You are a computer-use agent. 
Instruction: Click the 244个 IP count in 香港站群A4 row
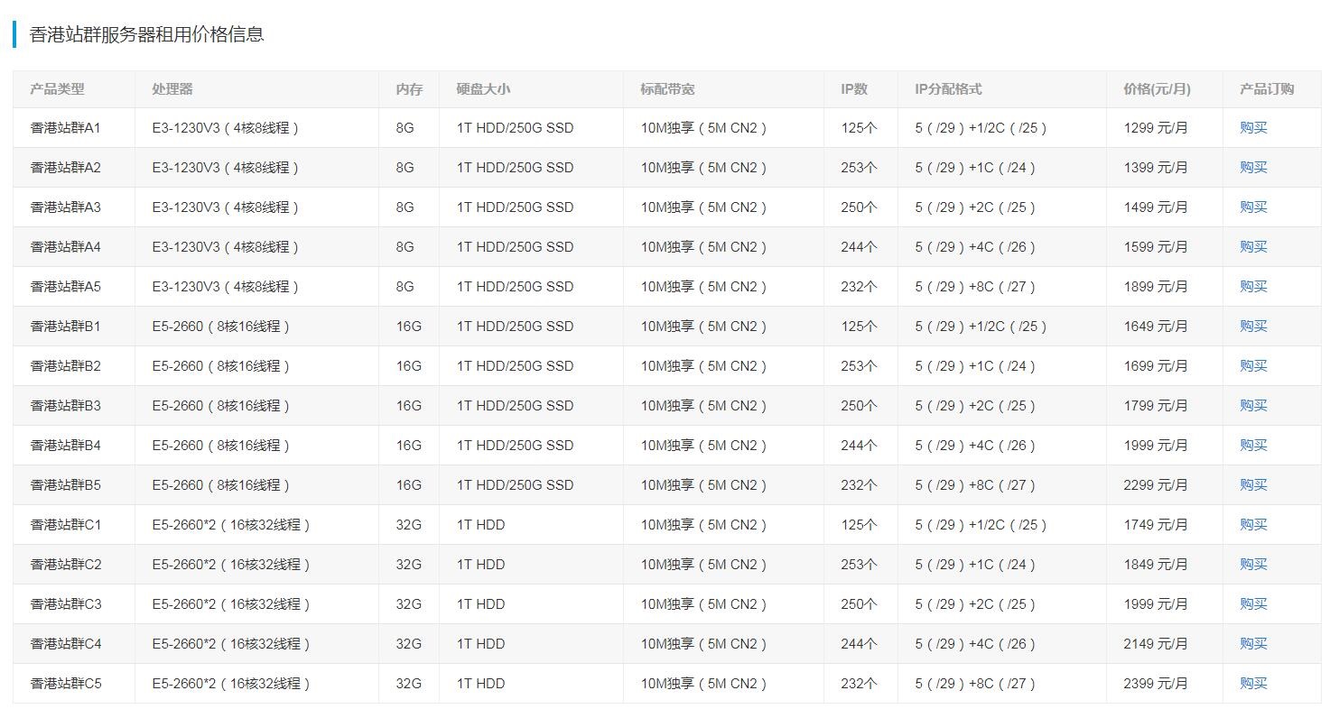(859, 247)
